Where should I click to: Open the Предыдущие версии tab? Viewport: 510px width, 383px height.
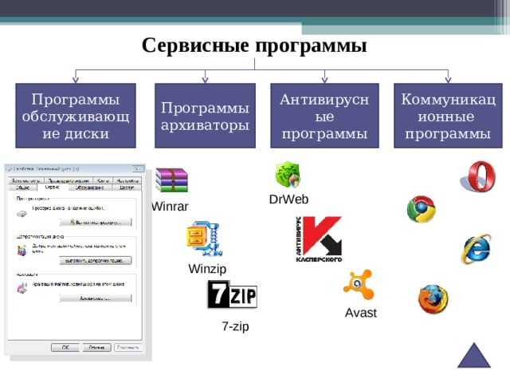pos(69,180)
